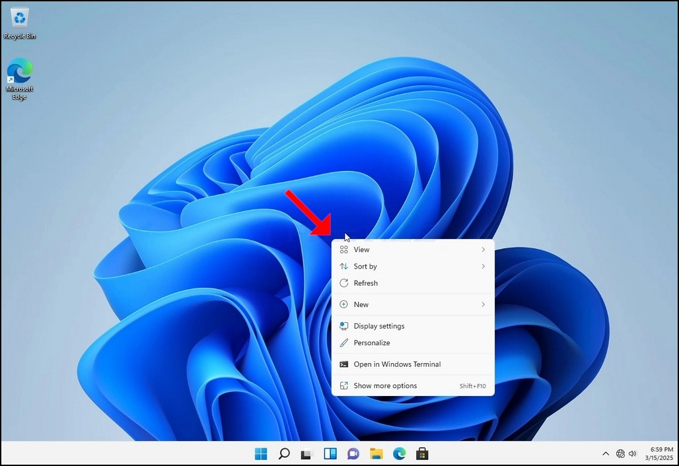Click the network globe tray icon
This screenshot has width=679, height=466.
click(x=620, y=453)
